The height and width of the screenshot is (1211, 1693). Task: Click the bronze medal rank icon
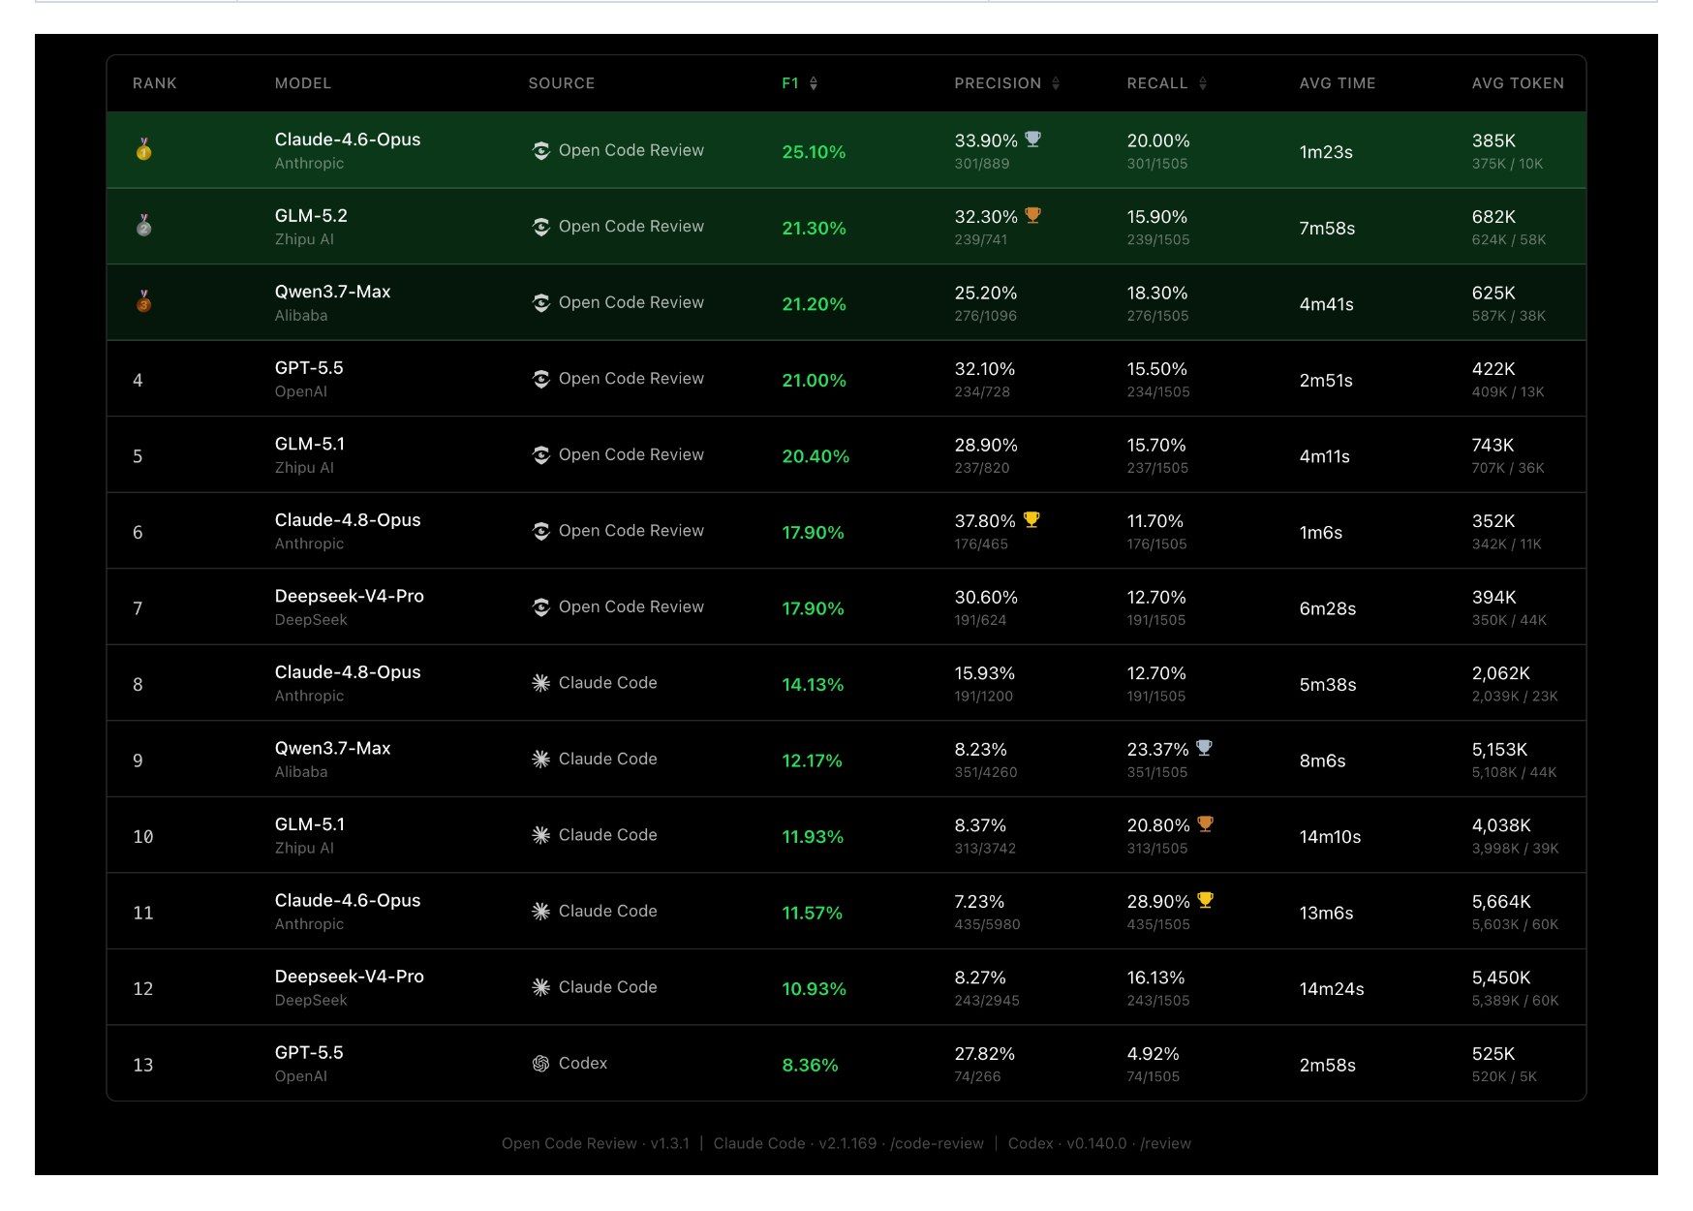point(143,301)
